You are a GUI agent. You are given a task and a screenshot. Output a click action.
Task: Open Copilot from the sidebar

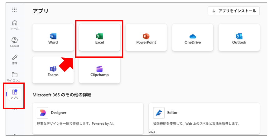(15, 42)
